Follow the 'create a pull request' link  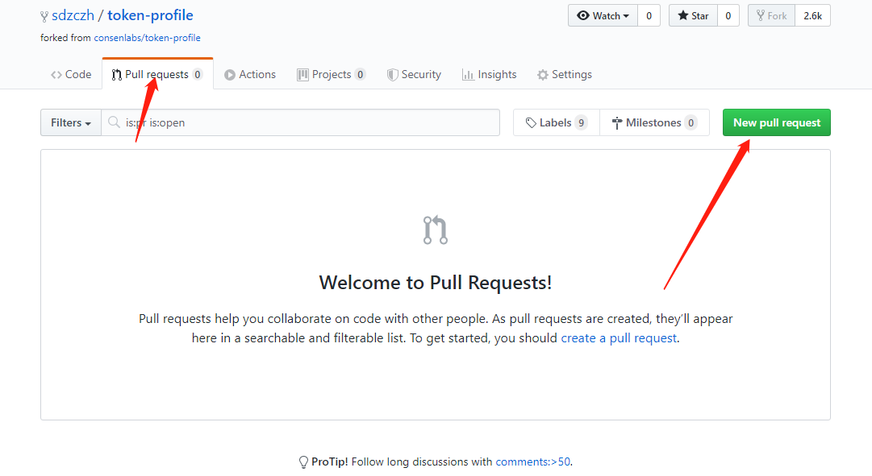click(x=619, y=337)
